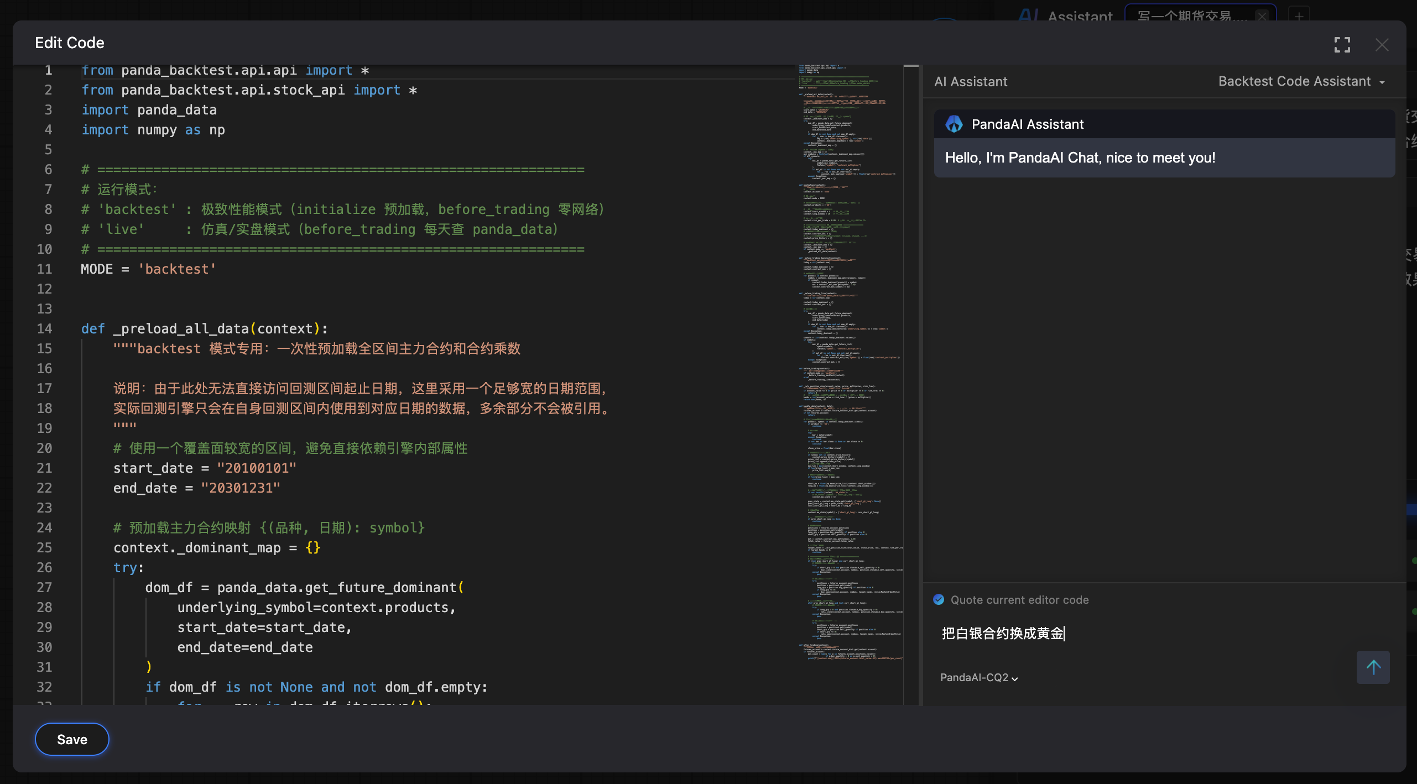1417x784 pixels.
Task: Click line number 11 in the gutter
Action: 44,269
